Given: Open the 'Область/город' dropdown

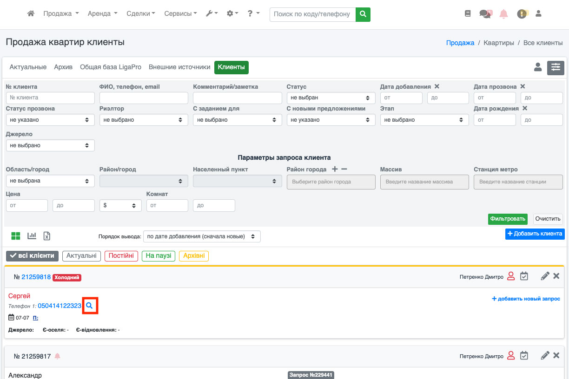Looking at the screenshot, I should 50,181.
